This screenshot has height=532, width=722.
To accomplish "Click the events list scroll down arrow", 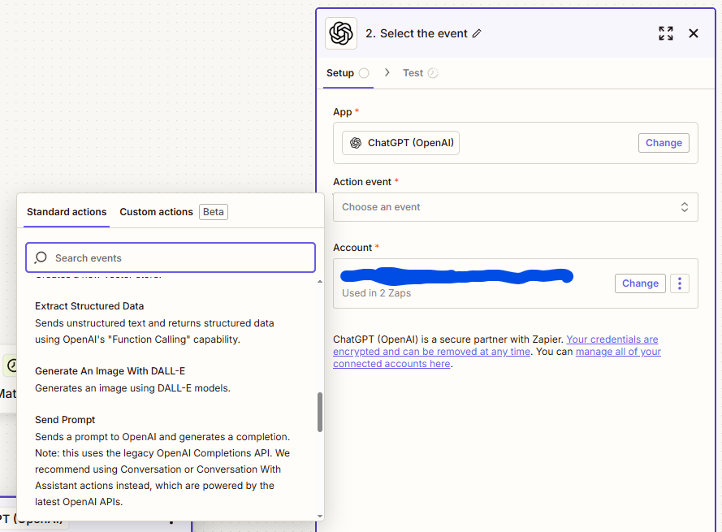I will pos(319,517).
